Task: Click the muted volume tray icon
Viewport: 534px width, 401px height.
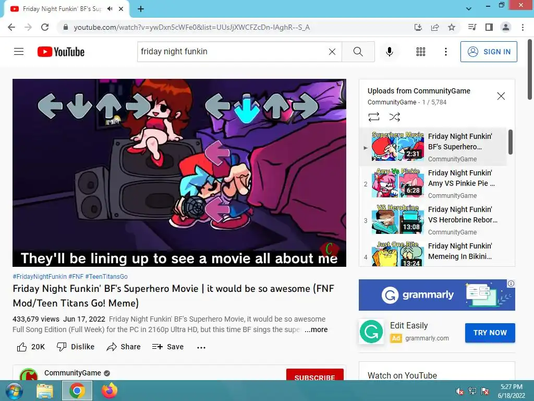Action: 460,391
